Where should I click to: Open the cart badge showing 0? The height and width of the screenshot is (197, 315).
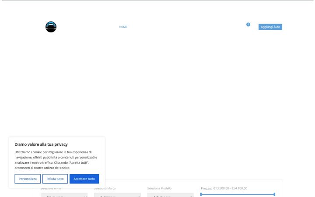click(248, 25)
